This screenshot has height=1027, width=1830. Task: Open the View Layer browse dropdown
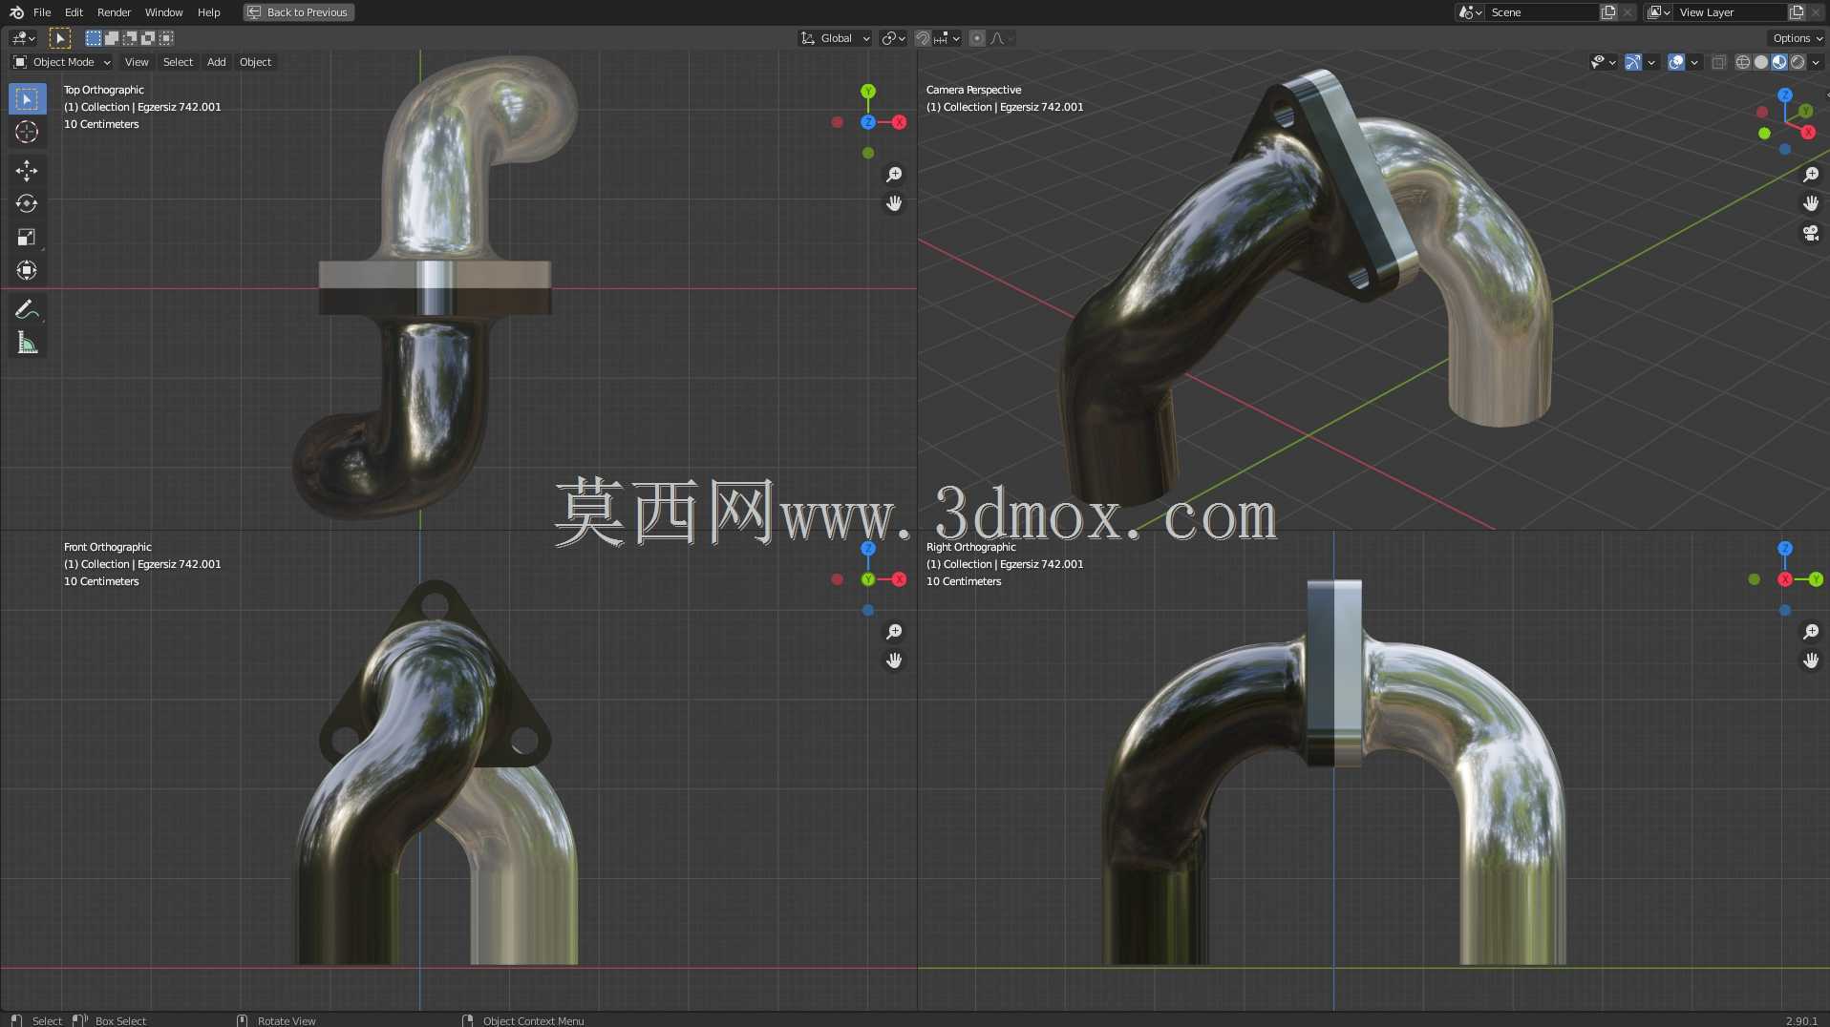pyautogui.click(x=1658, y=12)
